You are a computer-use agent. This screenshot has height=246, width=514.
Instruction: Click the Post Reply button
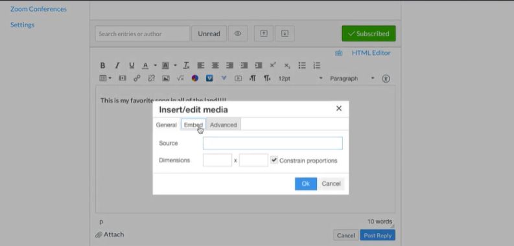click(x=378, y=235)
